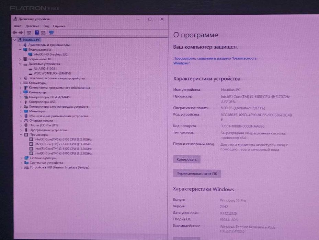Collapse the Процессоры branch chevron
Image resolution: width=319 pixels, height=240 pixels.
[21, 135]
